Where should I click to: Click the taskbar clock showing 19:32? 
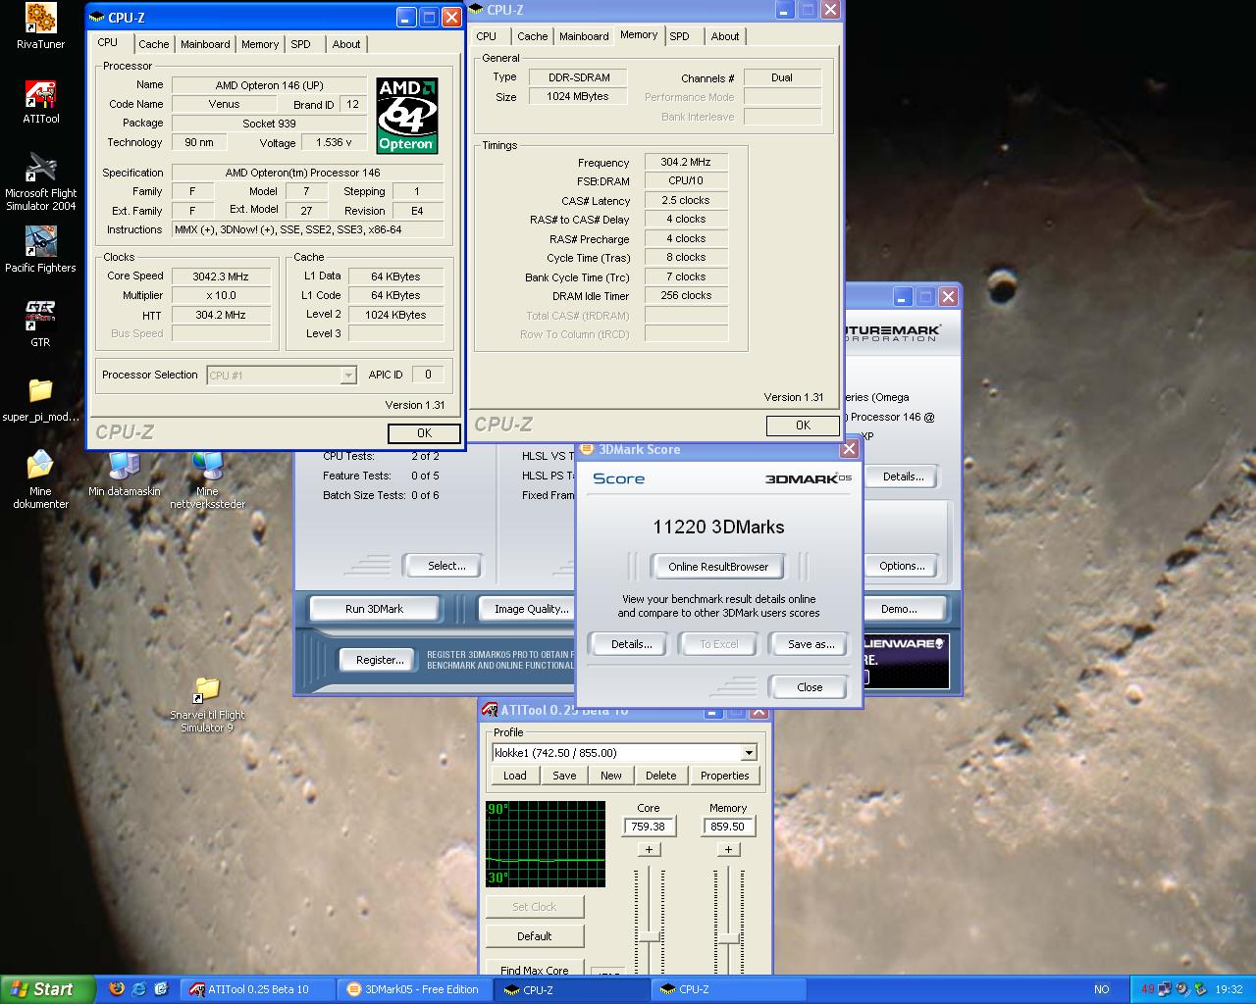coord(1229,989)
